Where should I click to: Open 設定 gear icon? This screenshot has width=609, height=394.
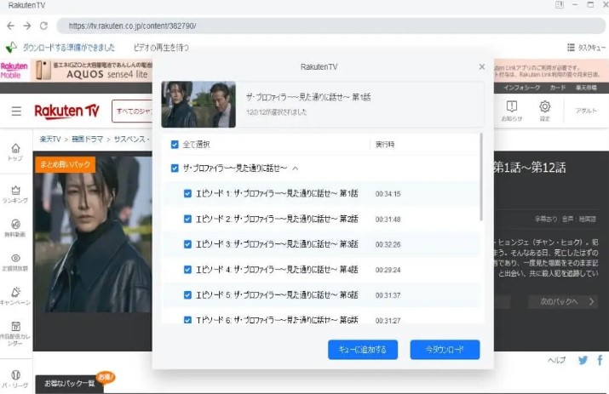(545, 111)
